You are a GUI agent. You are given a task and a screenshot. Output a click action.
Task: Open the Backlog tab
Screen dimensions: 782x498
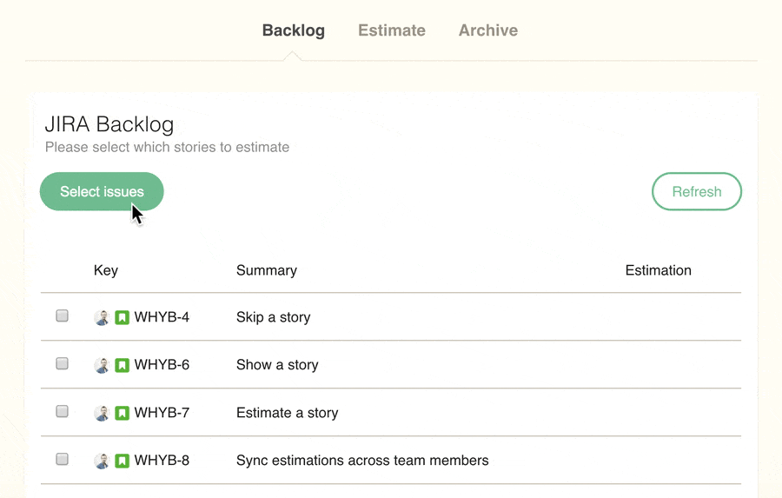click(294, 30)
